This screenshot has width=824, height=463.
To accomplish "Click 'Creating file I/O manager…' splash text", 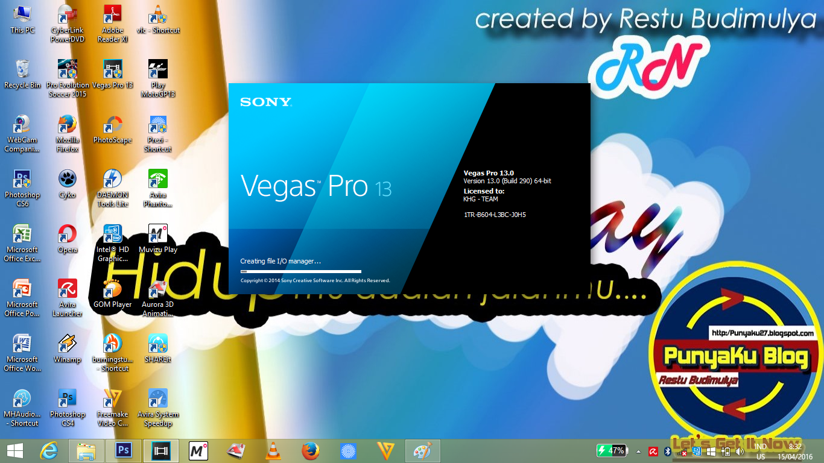I will coord(280,261).
